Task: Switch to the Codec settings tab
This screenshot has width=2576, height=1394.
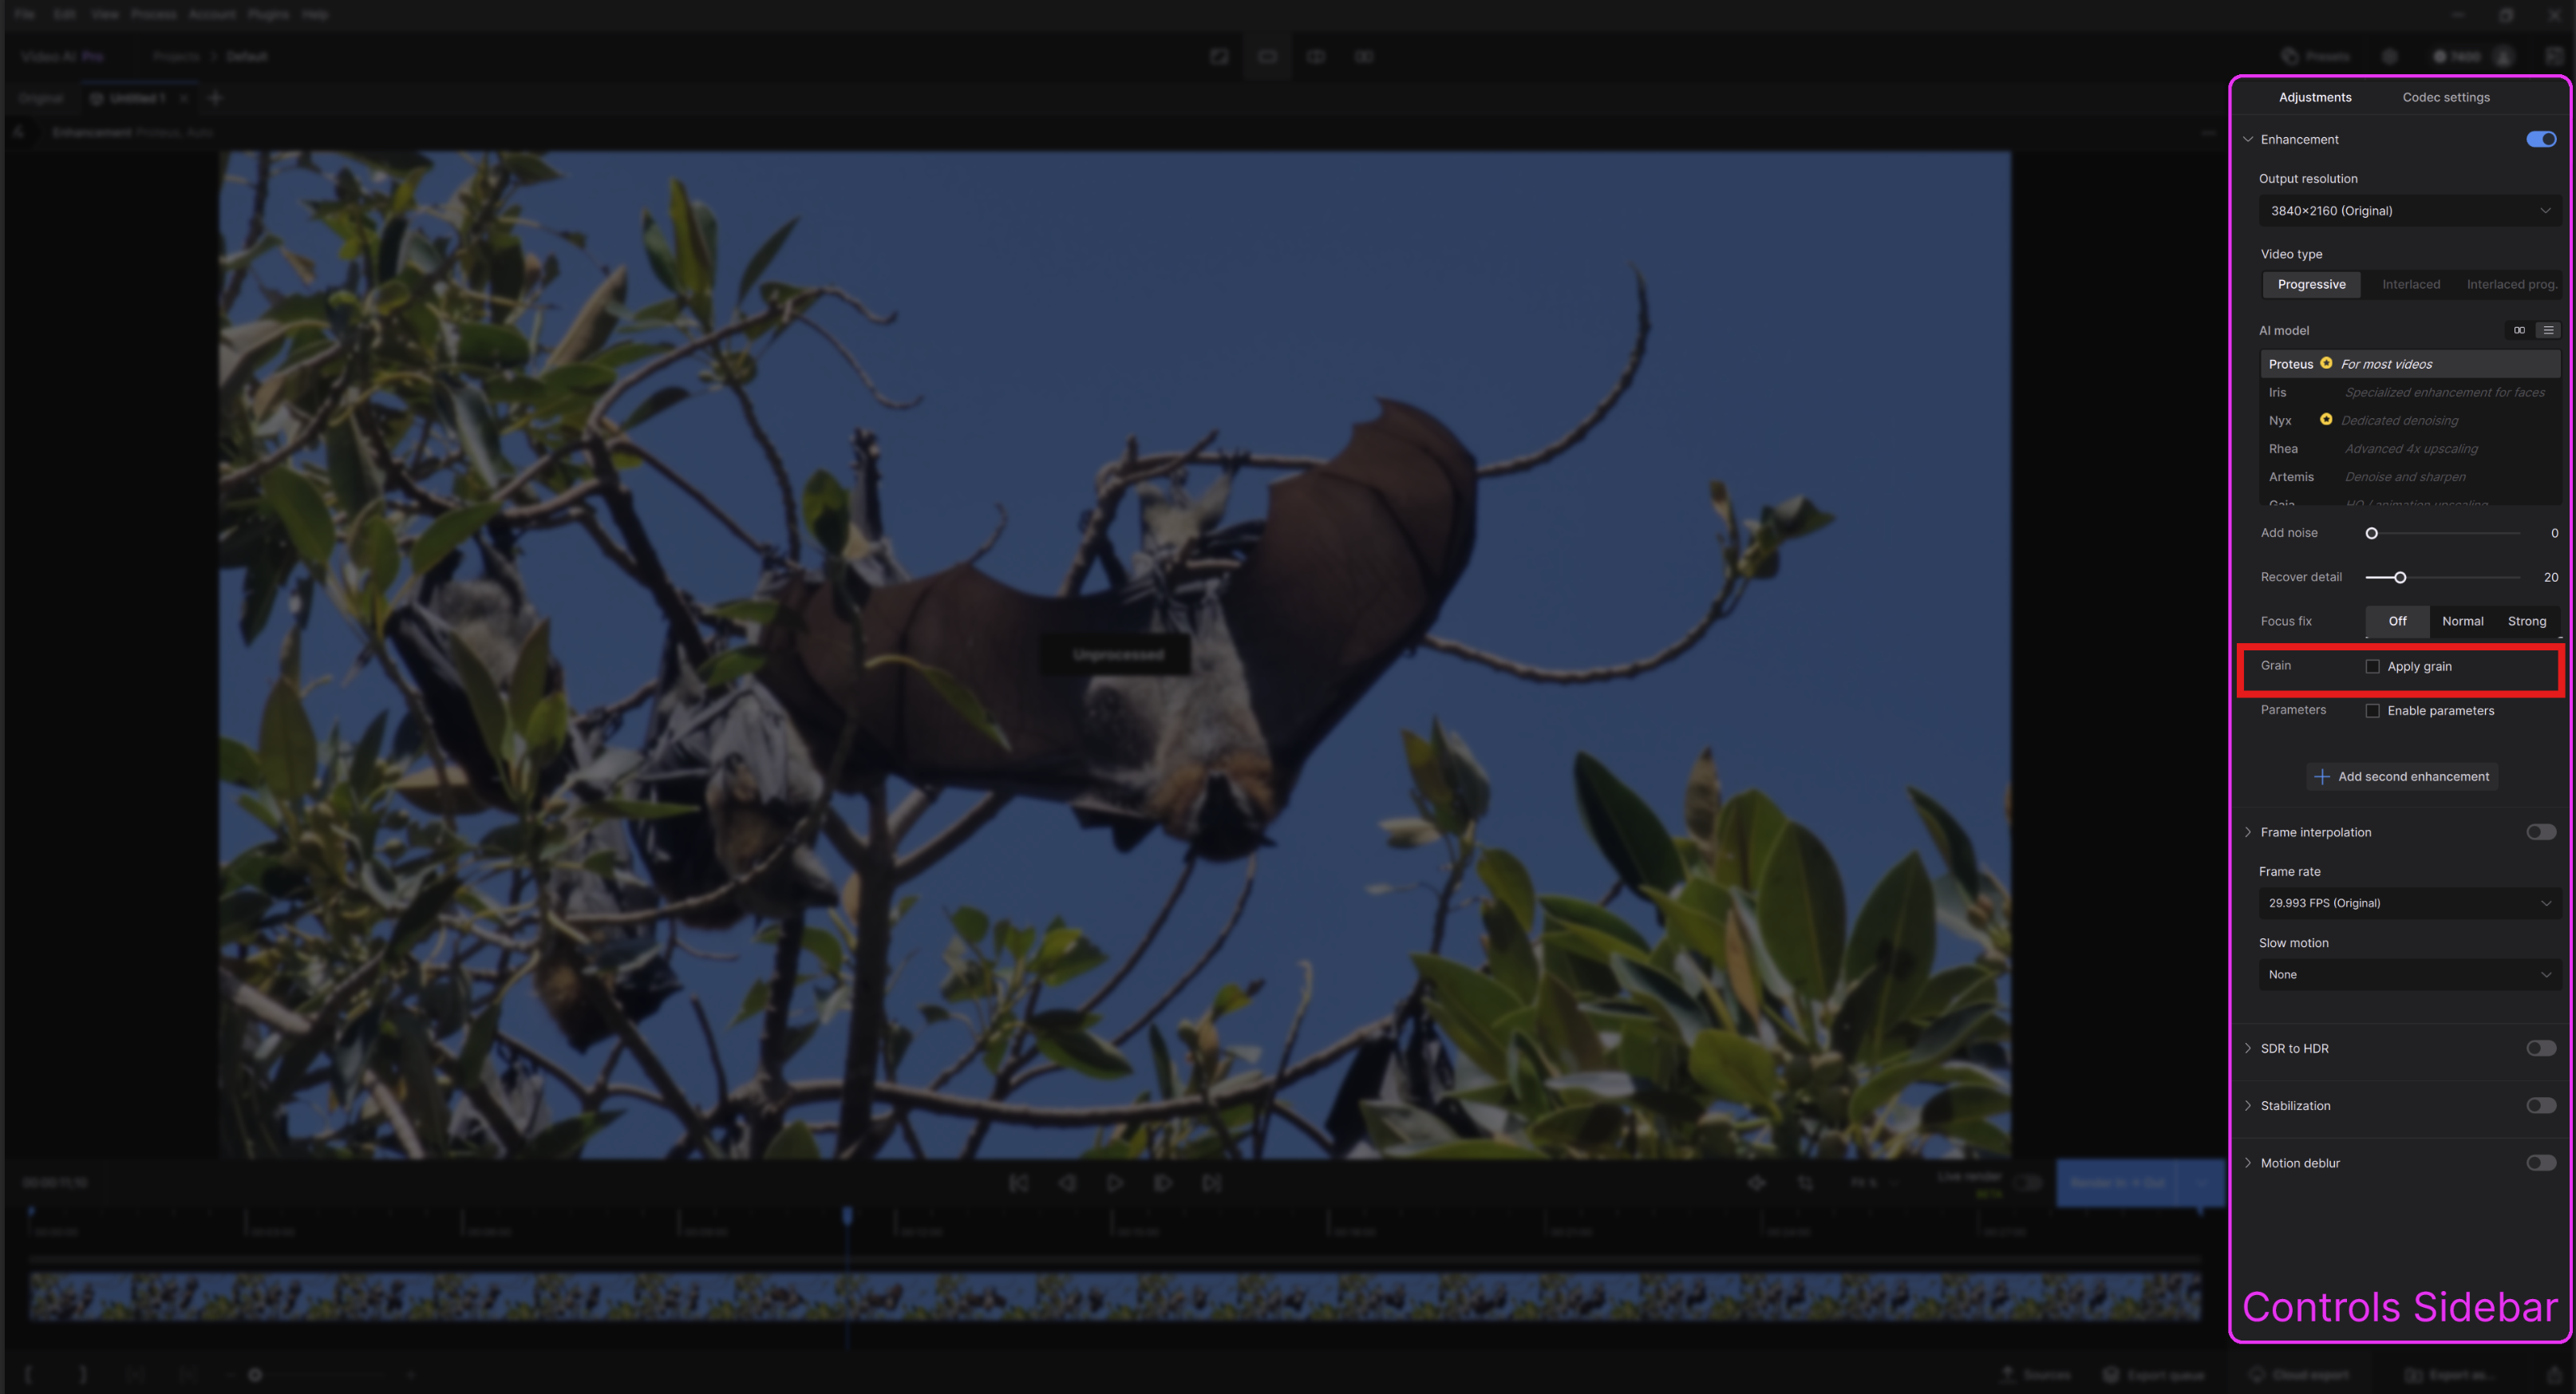Action: [2445, 97]
